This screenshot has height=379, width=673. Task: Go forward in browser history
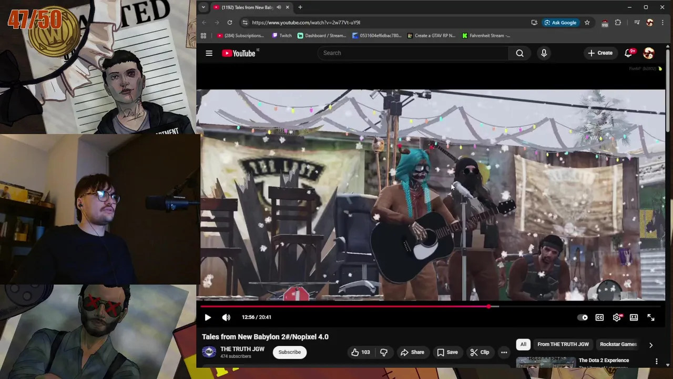[x=217, y=23]
